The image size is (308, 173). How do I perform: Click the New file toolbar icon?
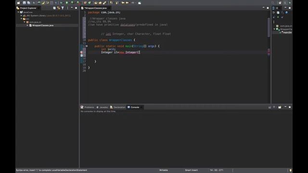pos(18,3)
